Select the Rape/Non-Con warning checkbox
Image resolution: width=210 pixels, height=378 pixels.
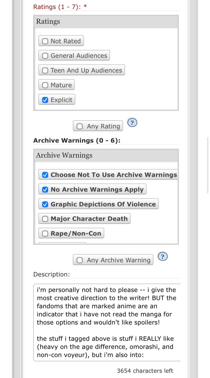(45, 233)
